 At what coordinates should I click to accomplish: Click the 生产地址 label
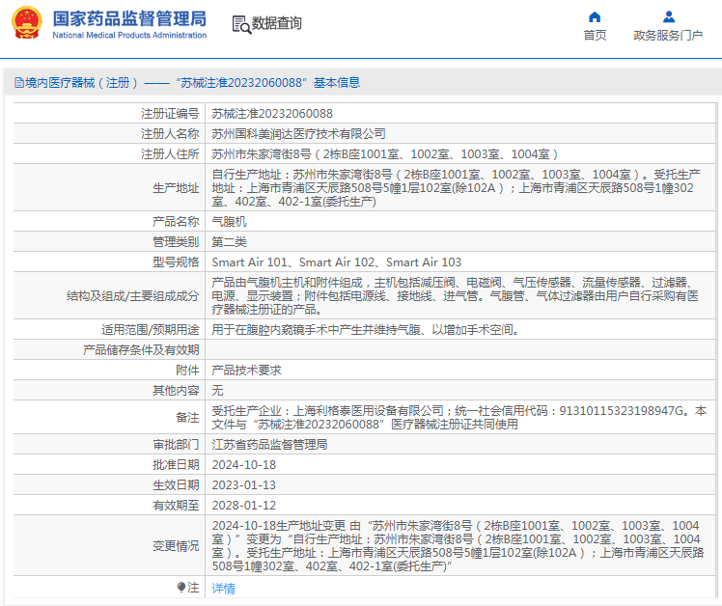176,188
